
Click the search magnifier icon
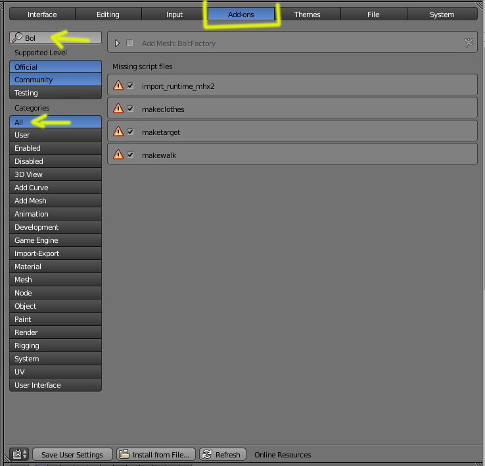coord(17,38)
